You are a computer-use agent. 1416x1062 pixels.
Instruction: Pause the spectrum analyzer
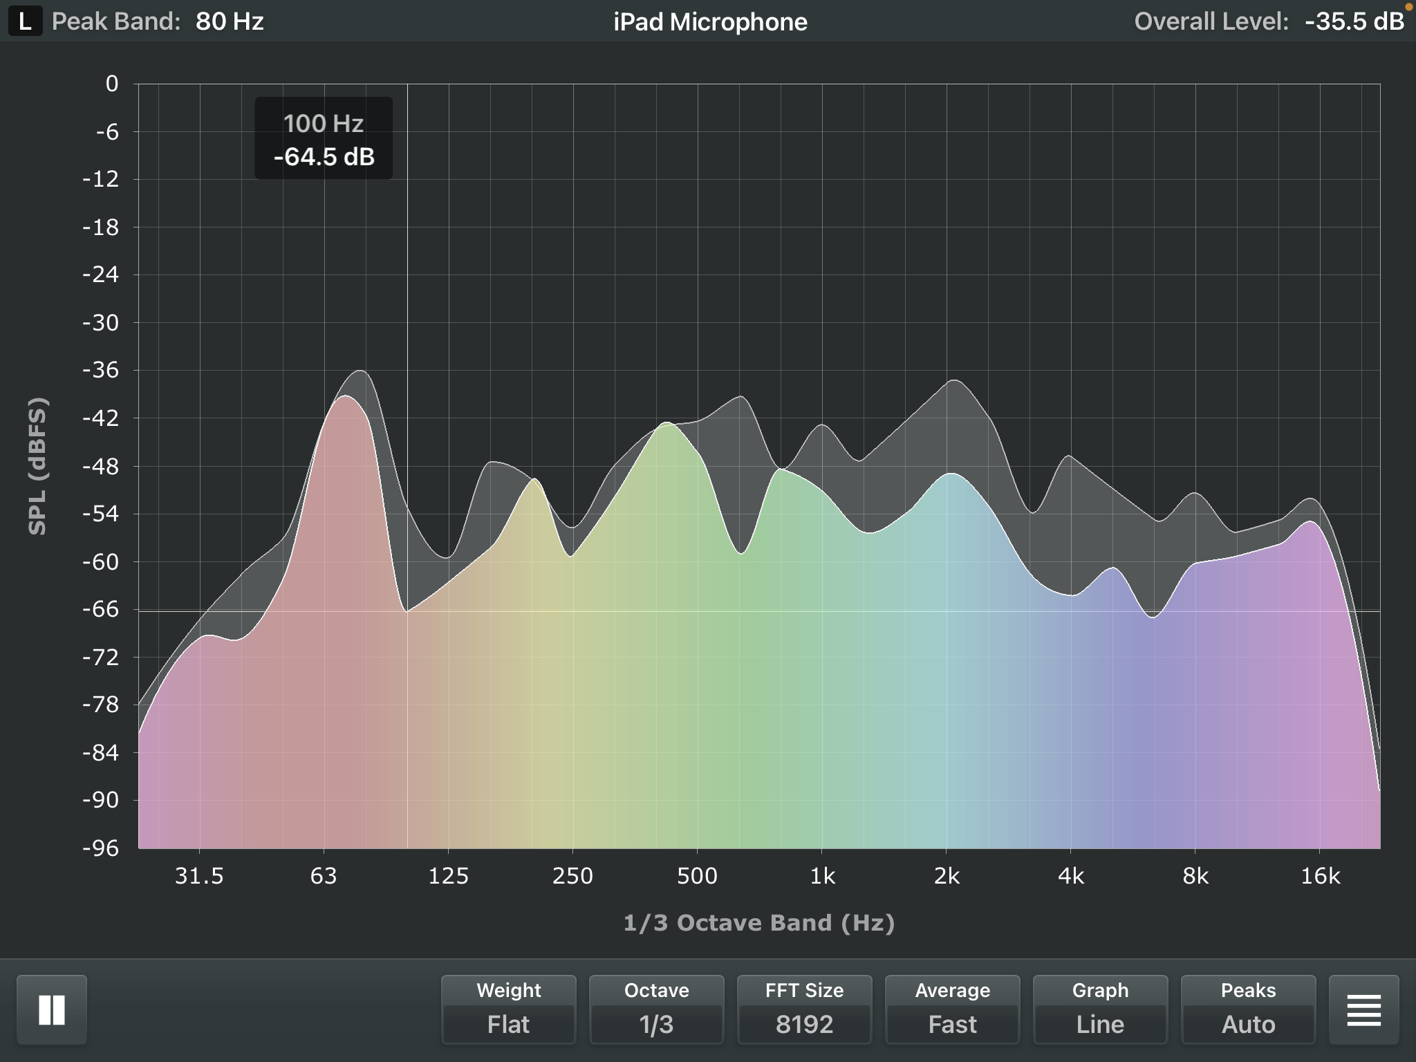[52, 1010]
